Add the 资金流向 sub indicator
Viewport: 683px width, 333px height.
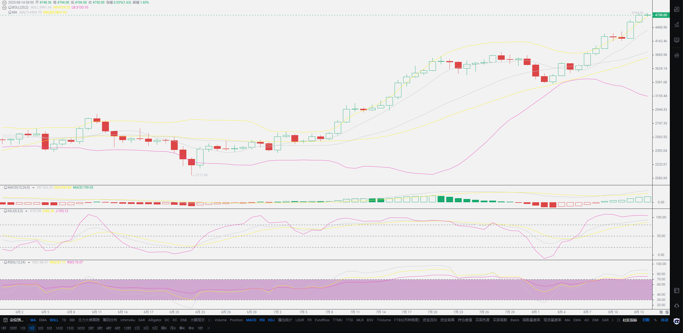click(430, 320)
